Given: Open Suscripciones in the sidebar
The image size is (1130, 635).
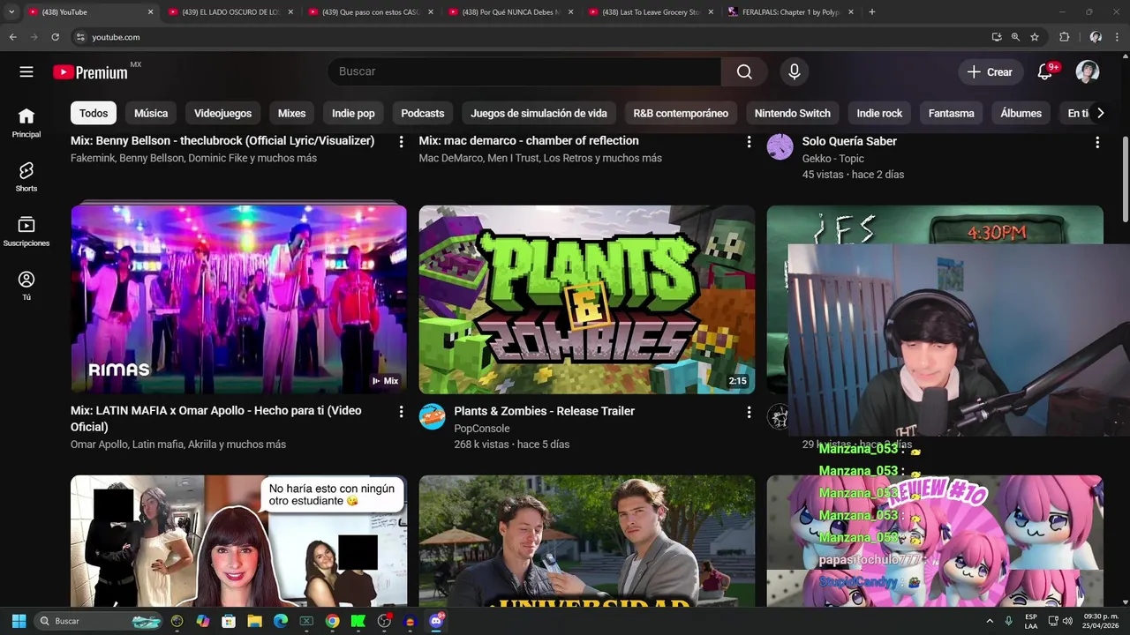Looking at the screenshot, I should coord(26,231).
